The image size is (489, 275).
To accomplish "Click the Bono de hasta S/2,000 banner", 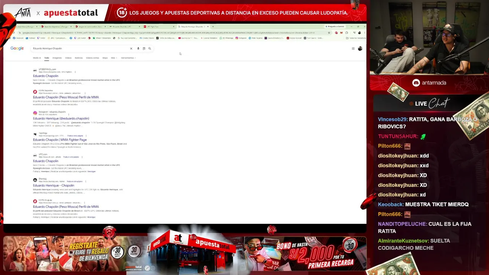I will tap(305, 254).
